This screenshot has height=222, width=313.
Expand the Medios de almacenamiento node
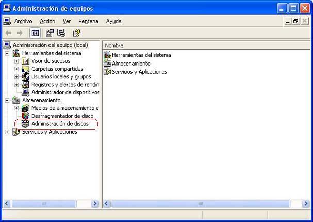coord(17,108)
